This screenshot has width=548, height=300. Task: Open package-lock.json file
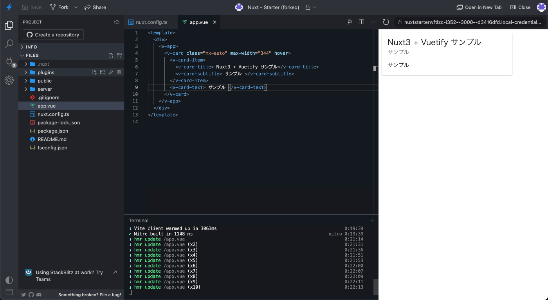pyautogui.click(x=71, y=123)
